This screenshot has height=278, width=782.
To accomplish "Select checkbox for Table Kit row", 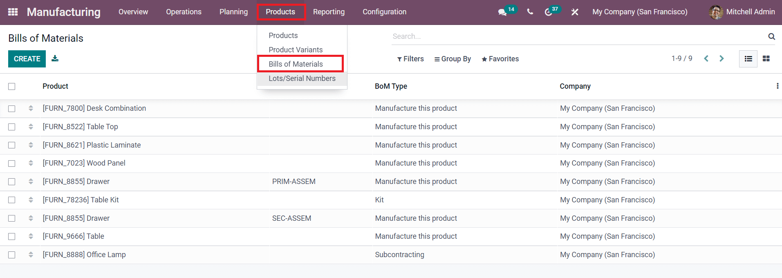I will pos(11,200).
